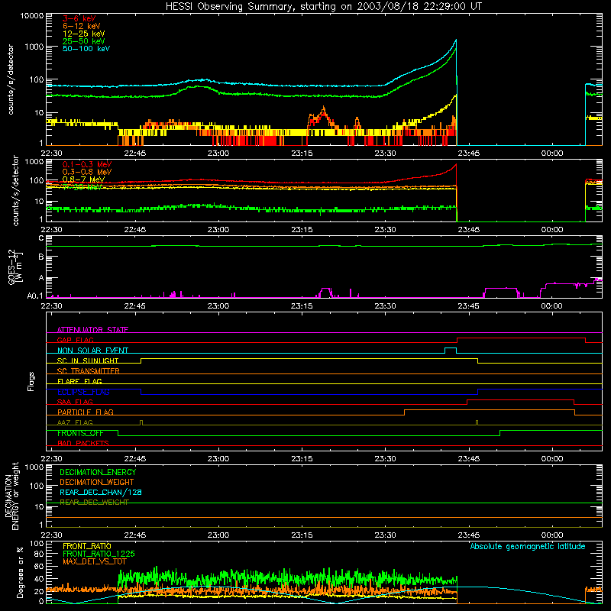
Task: Click the Absolute geomagnetic latitude label
Action: (528, 546)
